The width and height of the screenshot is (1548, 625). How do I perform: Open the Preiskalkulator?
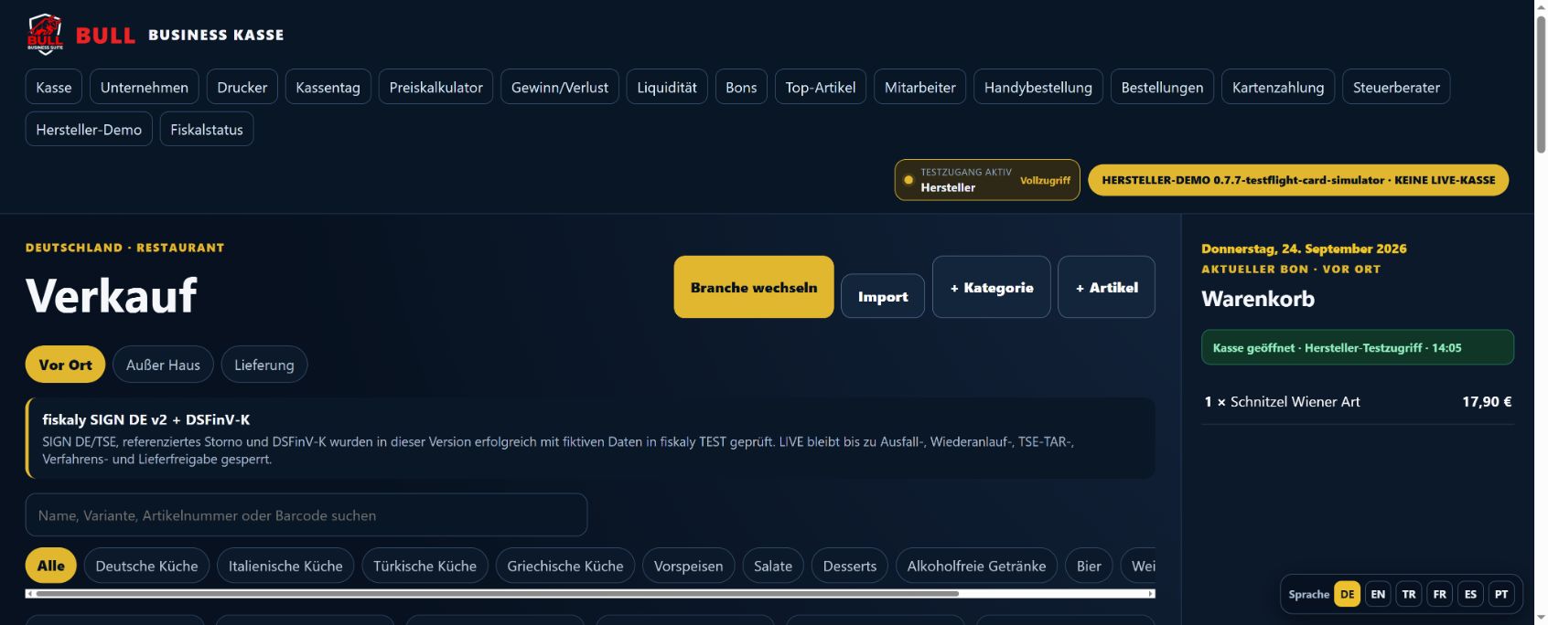(x=435, y=87)
